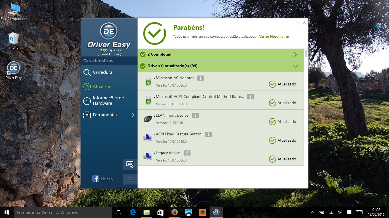This screenshot has height=218, width=389.
Task: Launch Firefox from the taskbar
Action: tap(174, 212)
